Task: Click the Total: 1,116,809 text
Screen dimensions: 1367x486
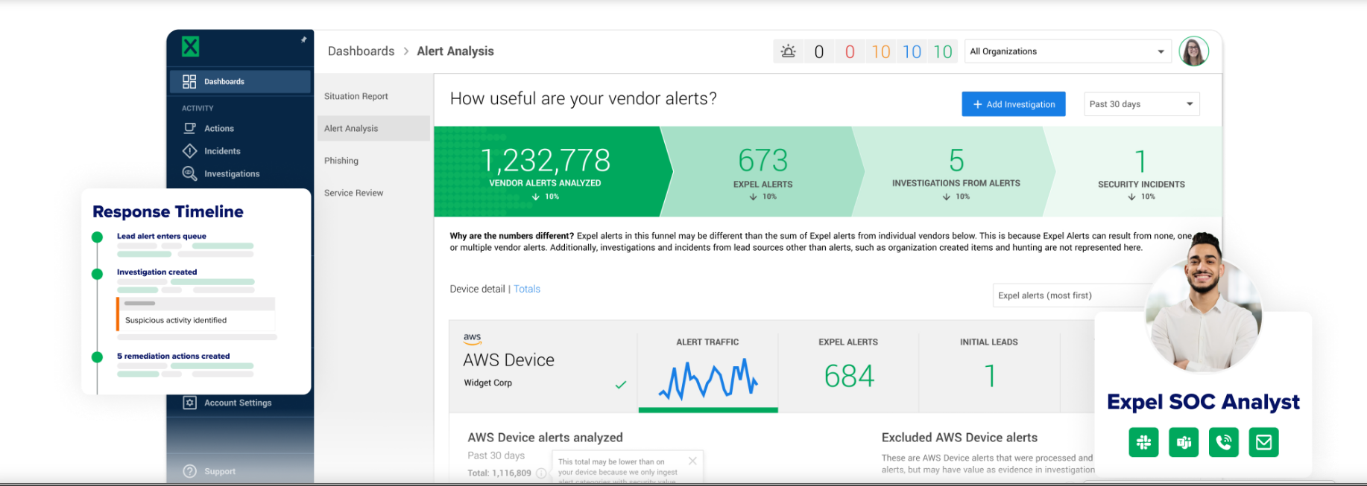Action: point(499,473)
